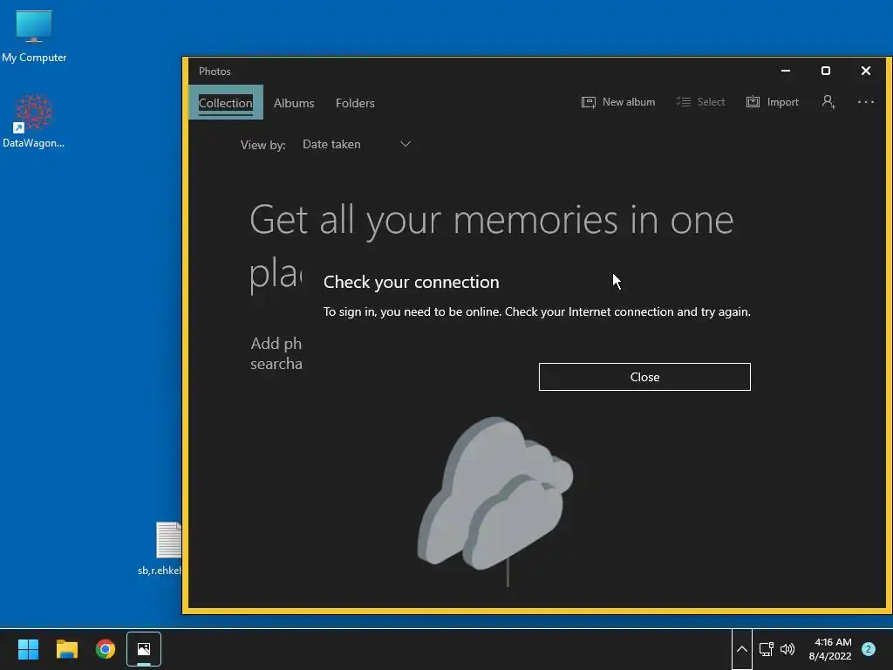The width and height of the screenshot is (893, 670).
Task: Create a New album
Action: (x=618, y=102)
